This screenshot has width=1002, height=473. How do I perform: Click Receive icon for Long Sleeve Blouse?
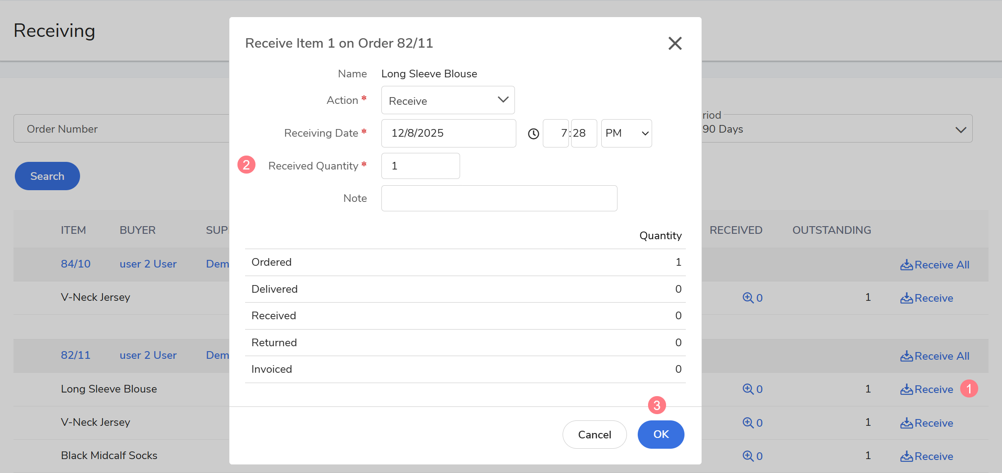pyautogui.click(x=907, y=389)
